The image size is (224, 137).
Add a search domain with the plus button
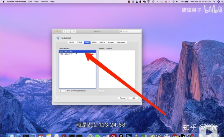tap(100, 91)
